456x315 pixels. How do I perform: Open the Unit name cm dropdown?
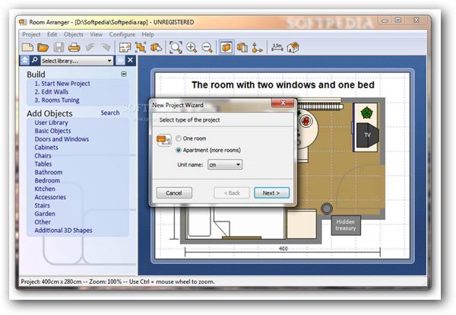click(x=225, y=164)
